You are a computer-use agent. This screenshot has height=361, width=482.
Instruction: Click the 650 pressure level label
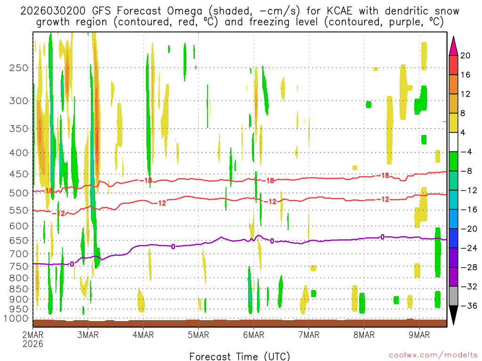coord(19,240)
